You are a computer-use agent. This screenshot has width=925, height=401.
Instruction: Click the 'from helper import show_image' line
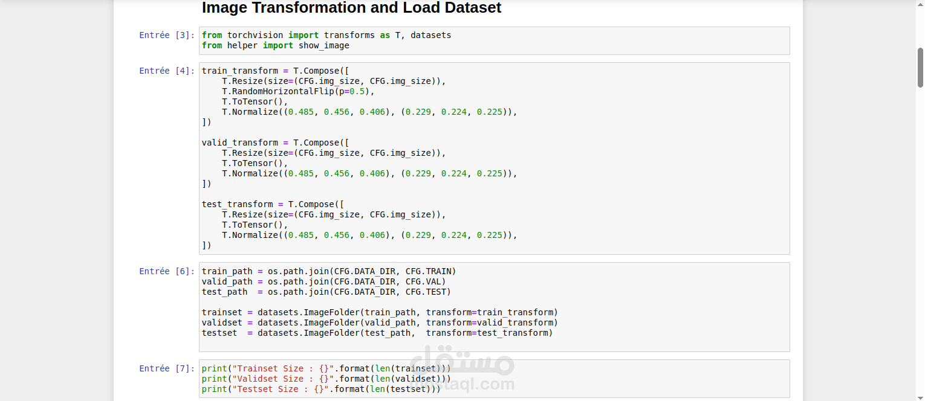pos(276,45)
